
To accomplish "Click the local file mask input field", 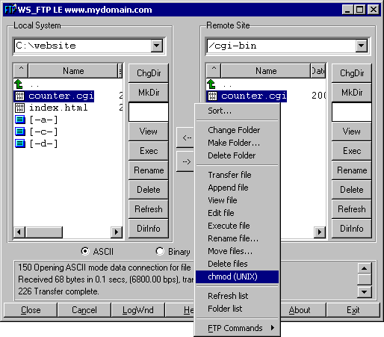I will pyautogui.click(x=149, y=112).
